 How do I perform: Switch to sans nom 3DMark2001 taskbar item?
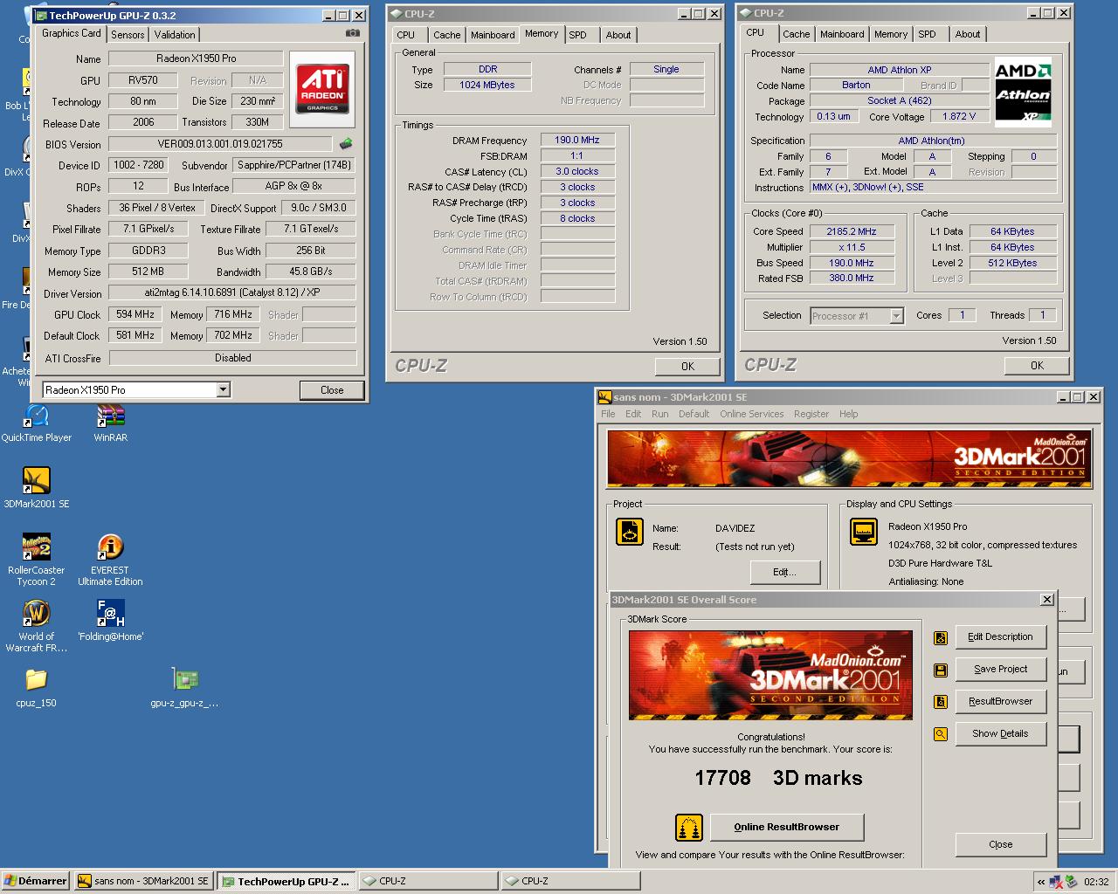pos(143,882)
